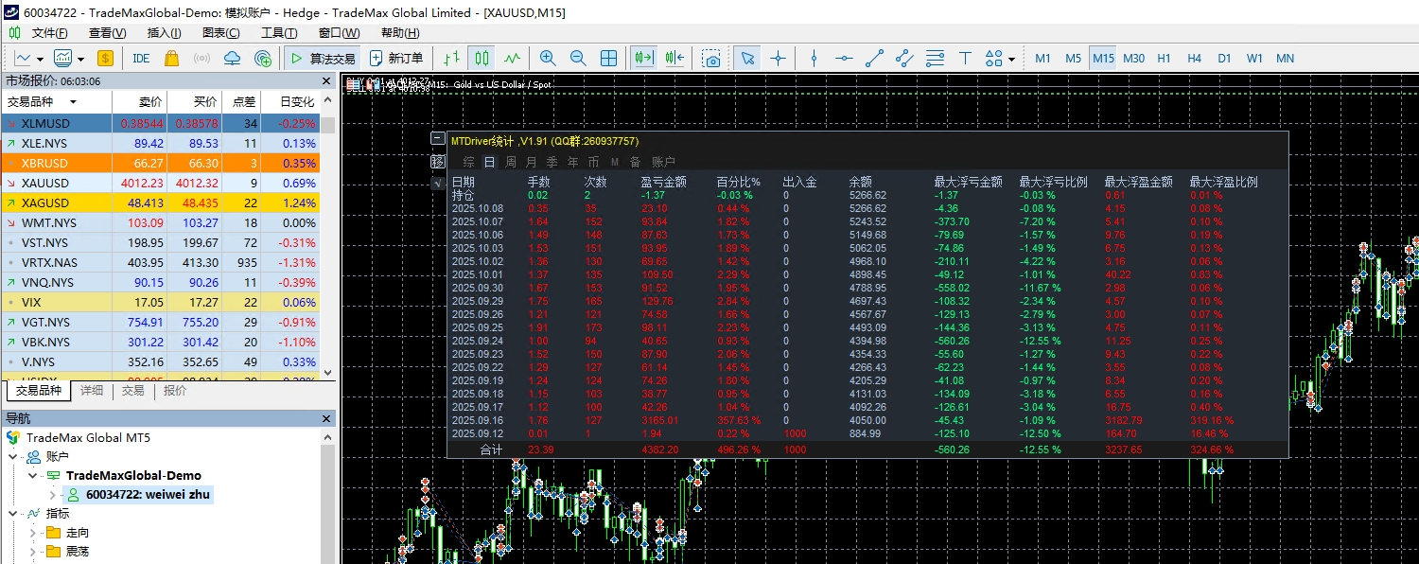Image resolution: width=1419 pixels, height=564 pixels.
Task: Open dropdown arrow beside profiles monitor icon
Action: coord(80,59)
